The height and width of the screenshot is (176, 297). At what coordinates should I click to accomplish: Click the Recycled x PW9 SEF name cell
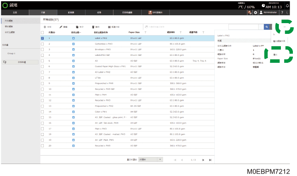click(x=105, y=89)
